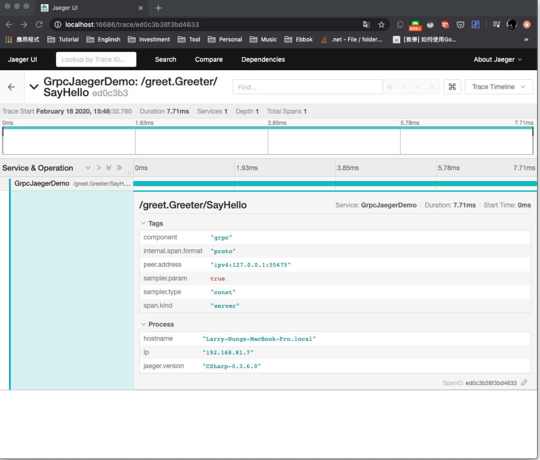Click the Service & Operation column header
540x460 pixels.
37,168
